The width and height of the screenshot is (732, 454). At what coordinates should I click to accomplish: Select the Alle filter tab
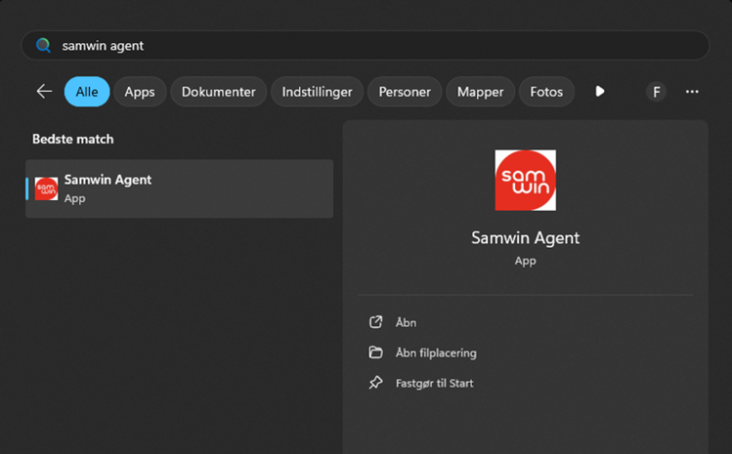pyautogui.click(x=87, y=92)
